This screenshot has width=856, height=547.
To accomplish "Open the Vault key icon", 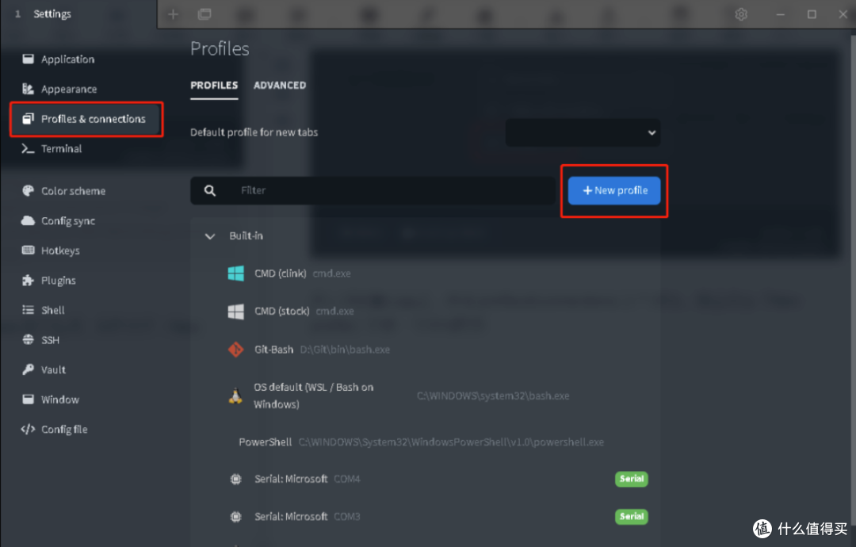I will 28,369.
